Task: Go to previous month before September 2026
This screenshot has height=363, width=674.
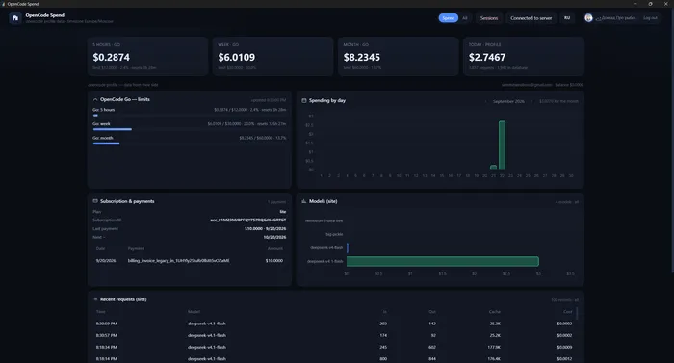Action: (x=485, y=101)
